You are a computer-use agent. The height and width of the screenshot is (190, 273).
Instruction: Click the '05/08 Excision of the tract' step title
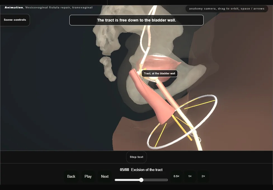141,170
